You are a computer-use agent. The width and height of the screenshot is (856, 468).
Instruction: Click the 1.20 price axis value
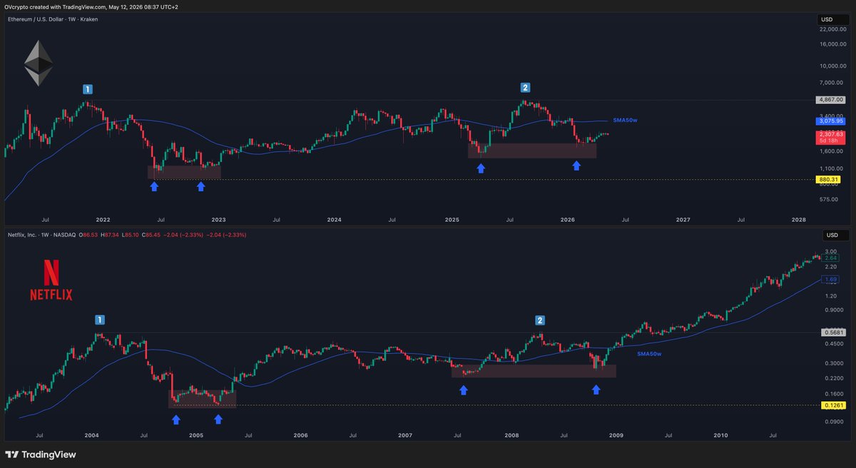(832, 295)
